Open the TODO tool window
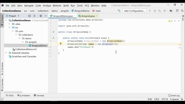Screen dimensions: 185x104 click(x=10, y=95)
